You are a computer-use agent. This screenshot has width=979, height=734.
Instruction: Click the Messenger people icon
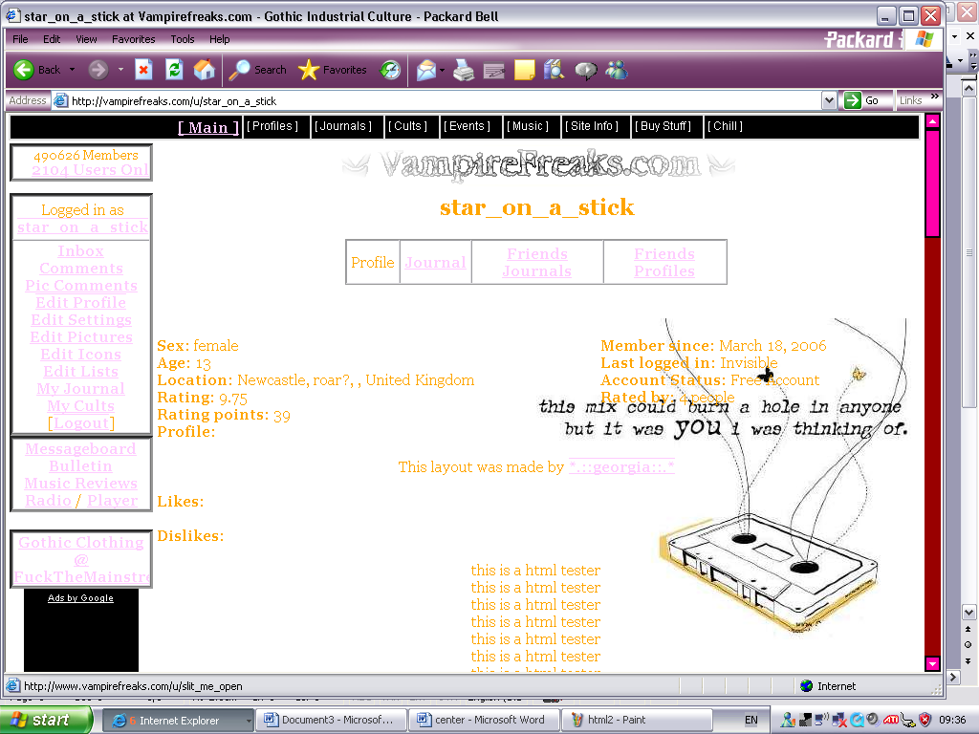[617, 70]
